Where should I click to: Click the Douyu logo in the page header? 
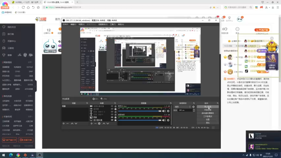click(41, 19)
